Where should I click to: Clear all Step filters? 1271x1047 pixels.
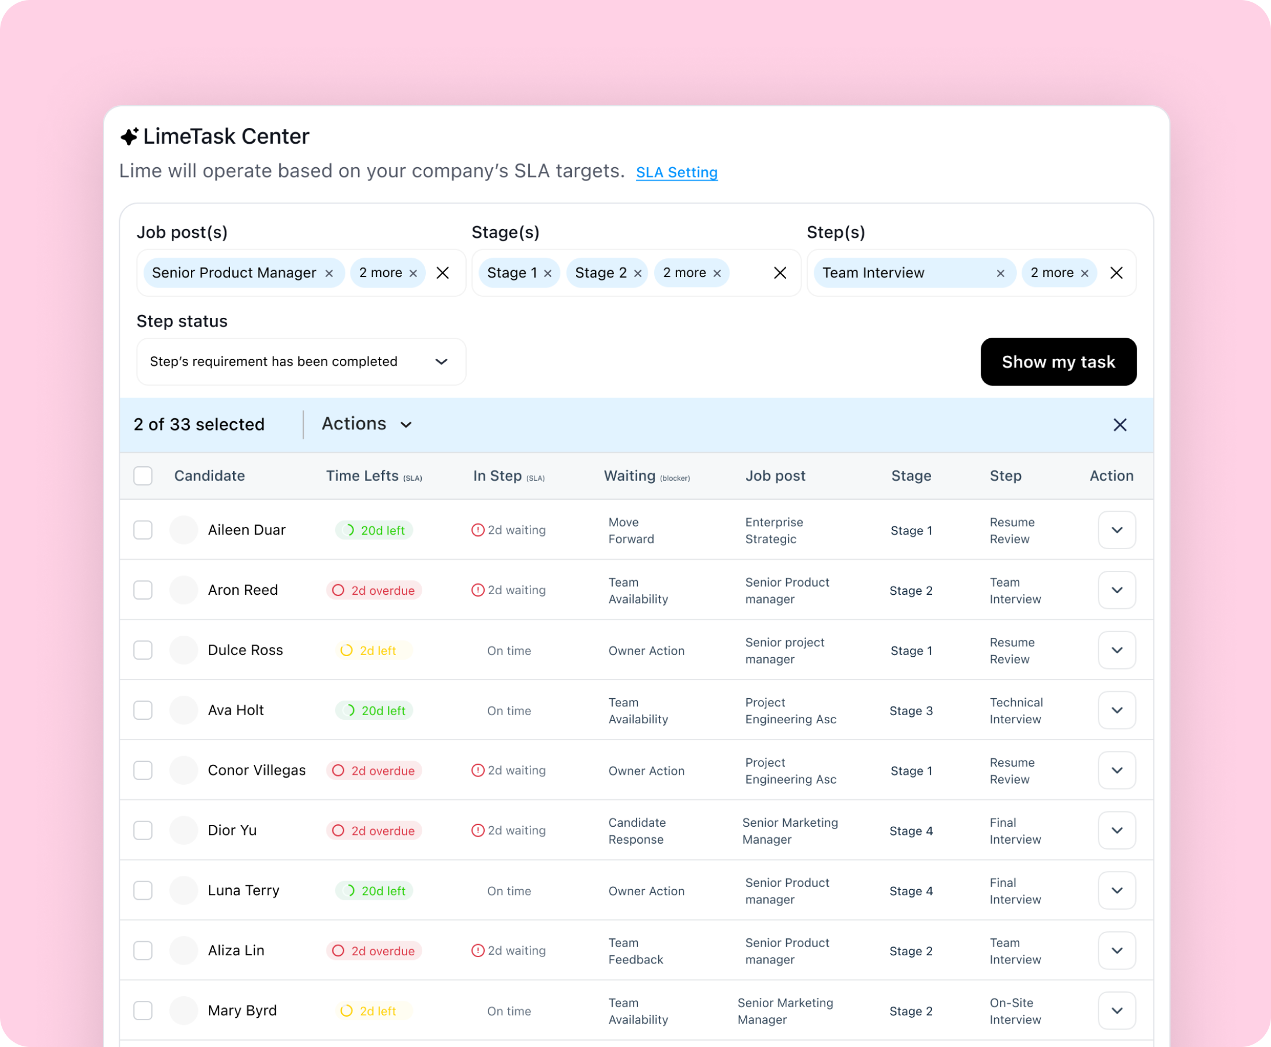1117,273
